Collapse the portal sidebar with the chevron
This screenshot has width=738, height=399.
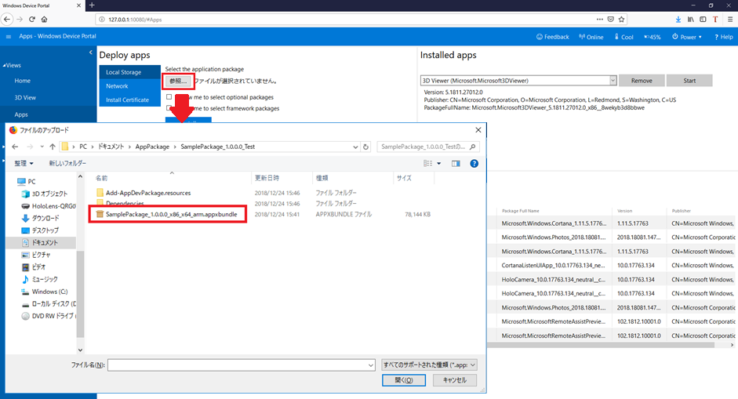pos(91,53)
